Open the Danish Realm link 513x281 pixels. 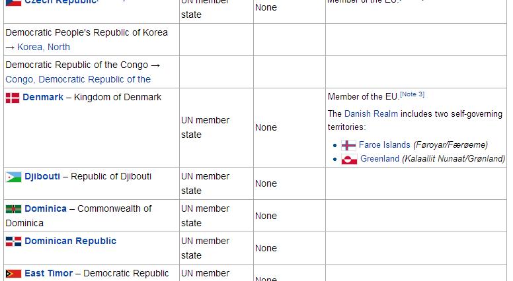[x=371, y=113]
